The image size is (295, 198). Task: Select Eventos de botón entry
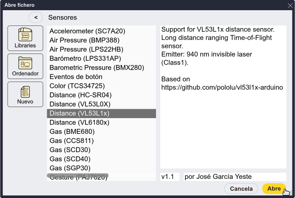(102, 77)
